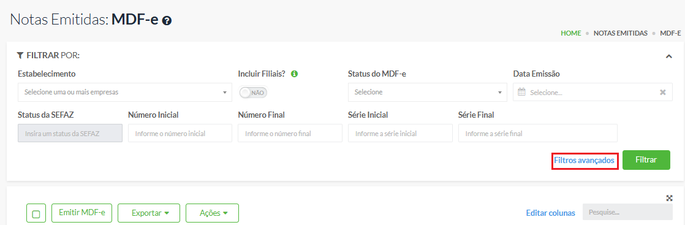Open the Status do MDF-e dropdown

click(427, 92)
